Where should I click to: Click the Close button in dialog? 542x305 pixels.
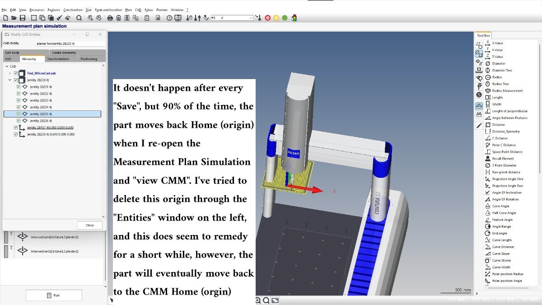90,225
